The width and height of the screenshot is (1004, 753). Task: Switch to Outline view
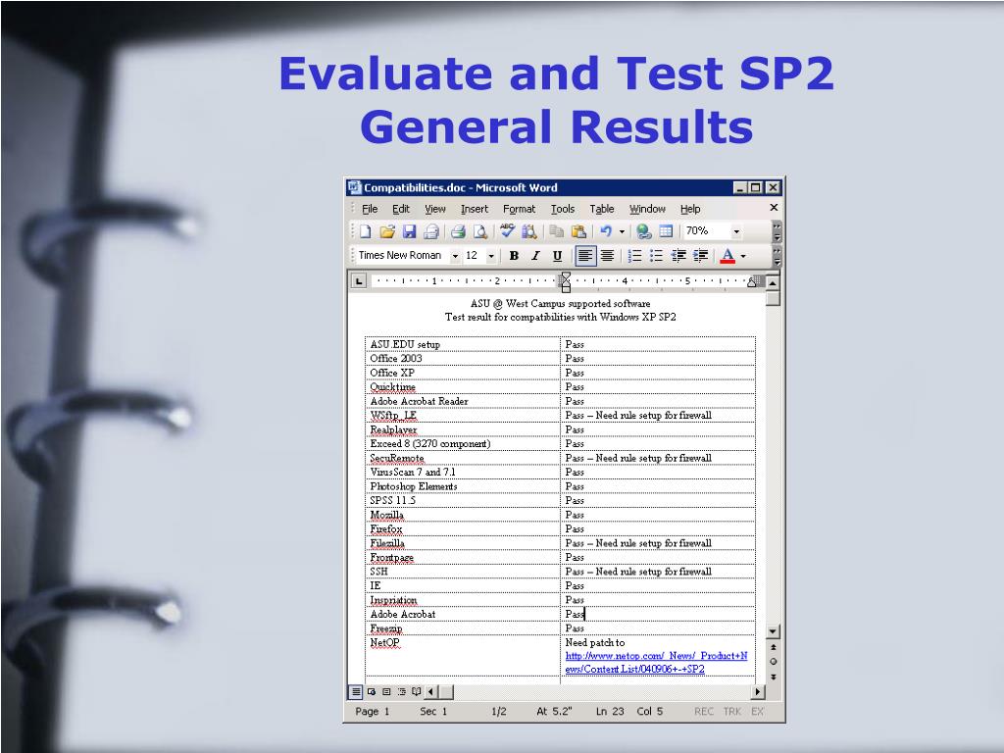click(x=401, y=691)
